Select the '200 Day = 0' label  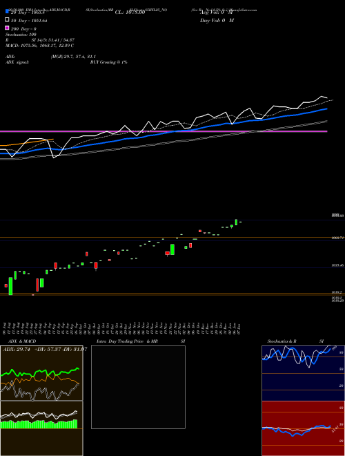click(23, 29)
